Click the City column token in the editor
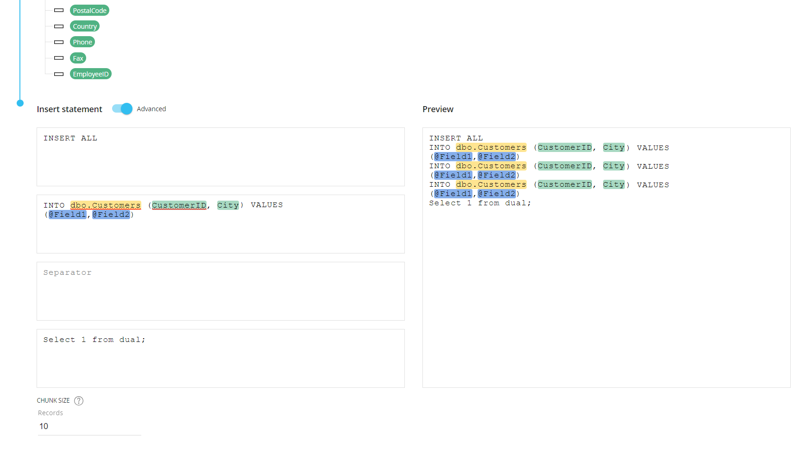Viewport: 793px width, 468px height. pyautogui.click(x=228, y=205)
